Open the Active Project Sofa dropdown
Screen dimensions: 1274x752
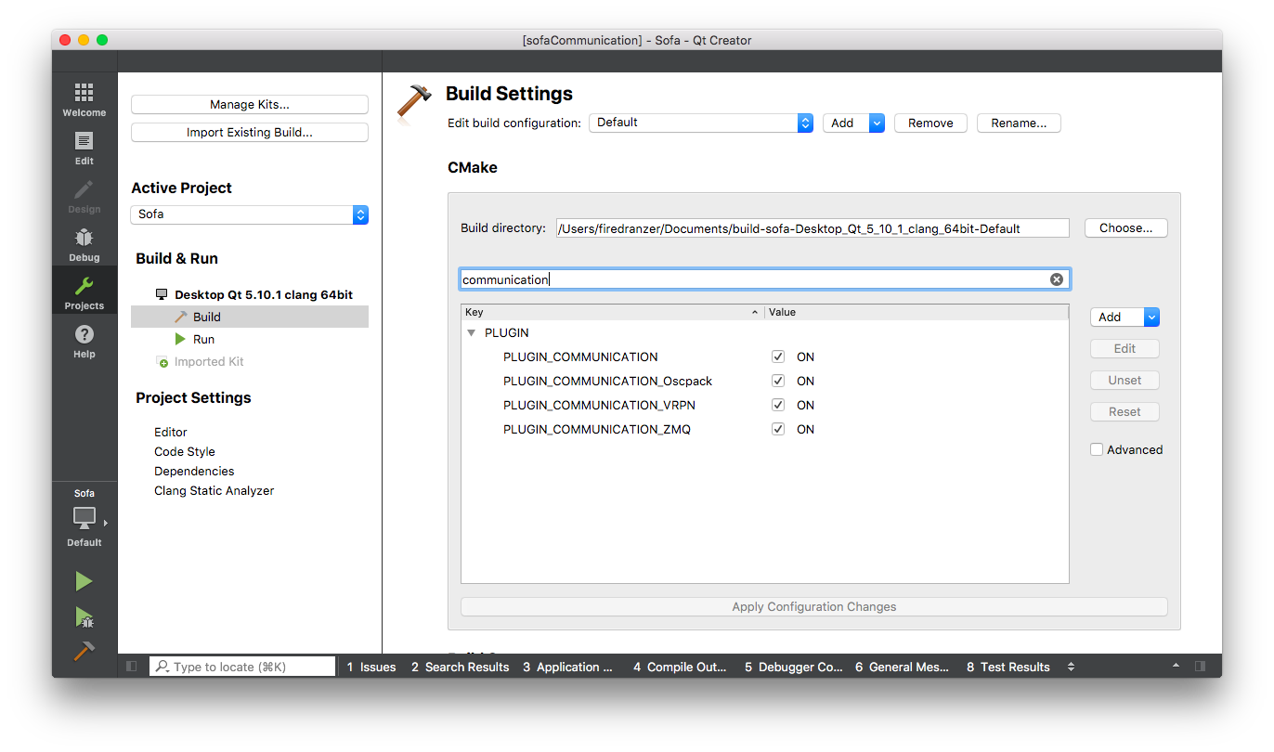point(249,214)
